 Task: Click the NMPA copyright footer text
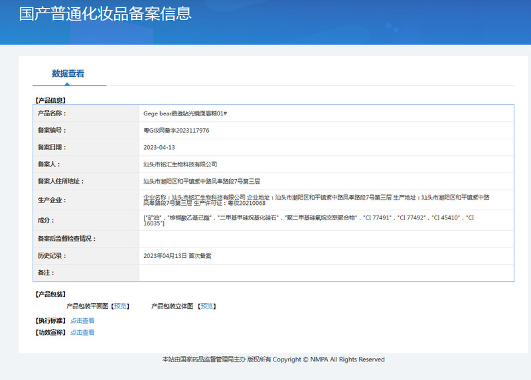(x=273, y=359)
